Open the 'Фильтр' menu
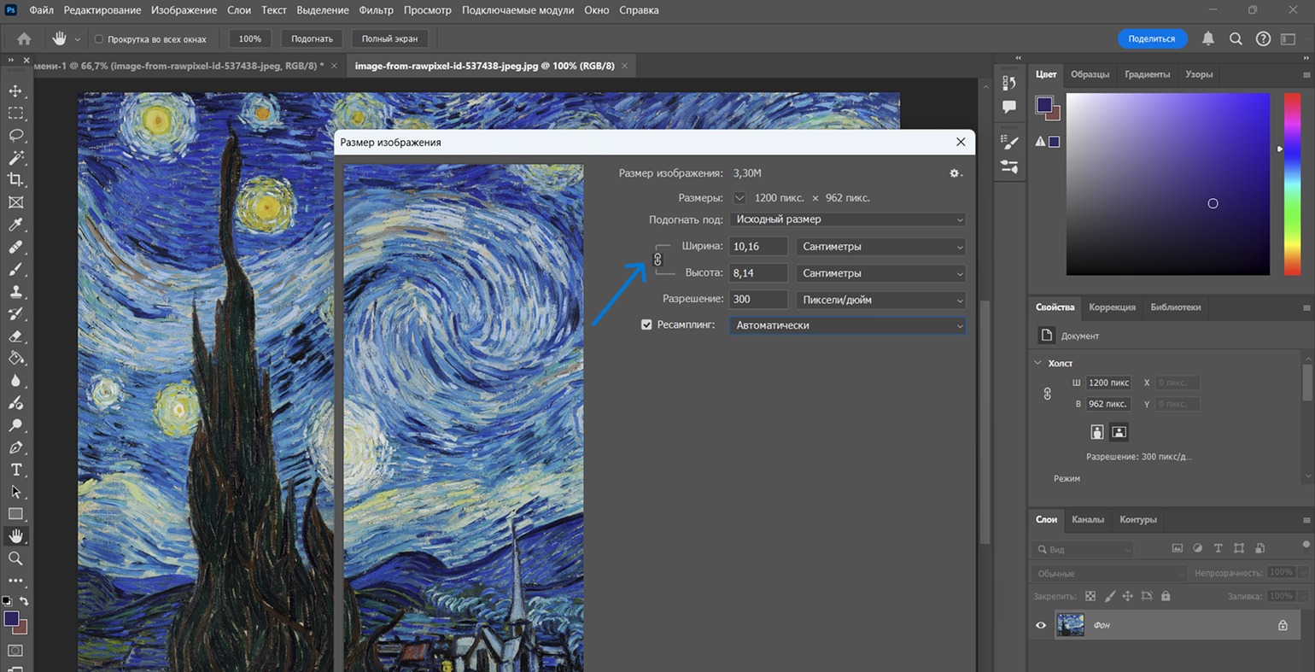The width and height of the screenshot is (1315, 672). 377,10
